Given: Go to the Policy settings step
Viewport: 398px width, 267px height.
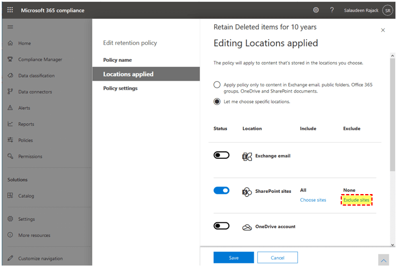Looking at the screenshot, I should click(x=120, y=88).
